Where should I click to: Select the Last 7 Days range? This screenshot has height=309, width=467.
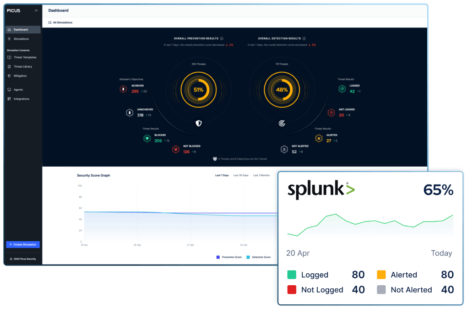[x=222, y=175]
